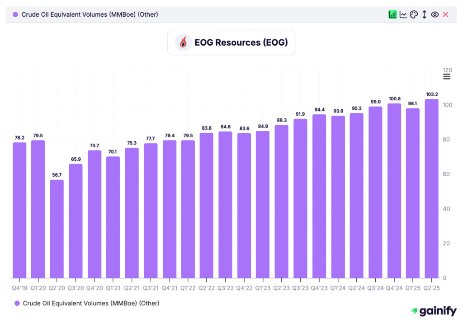
Task: Toggle the purple legend dot beside the title
Action: (15, 14)
